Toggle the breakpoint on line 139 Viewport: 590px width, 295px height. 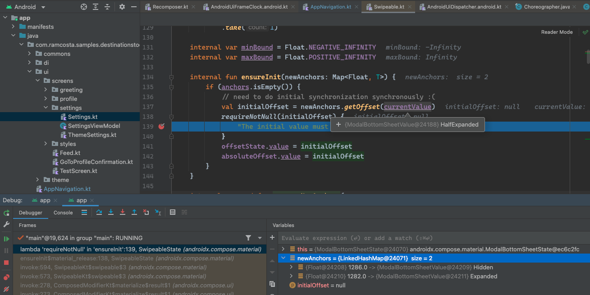coord(161,127)
